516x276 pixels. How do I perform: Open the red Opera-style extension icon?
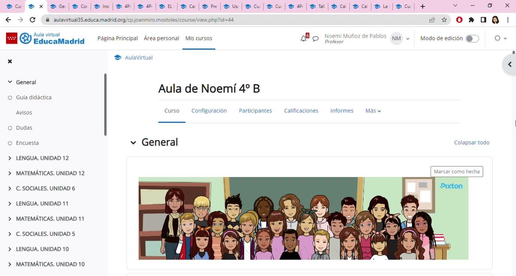pos(459,20)
